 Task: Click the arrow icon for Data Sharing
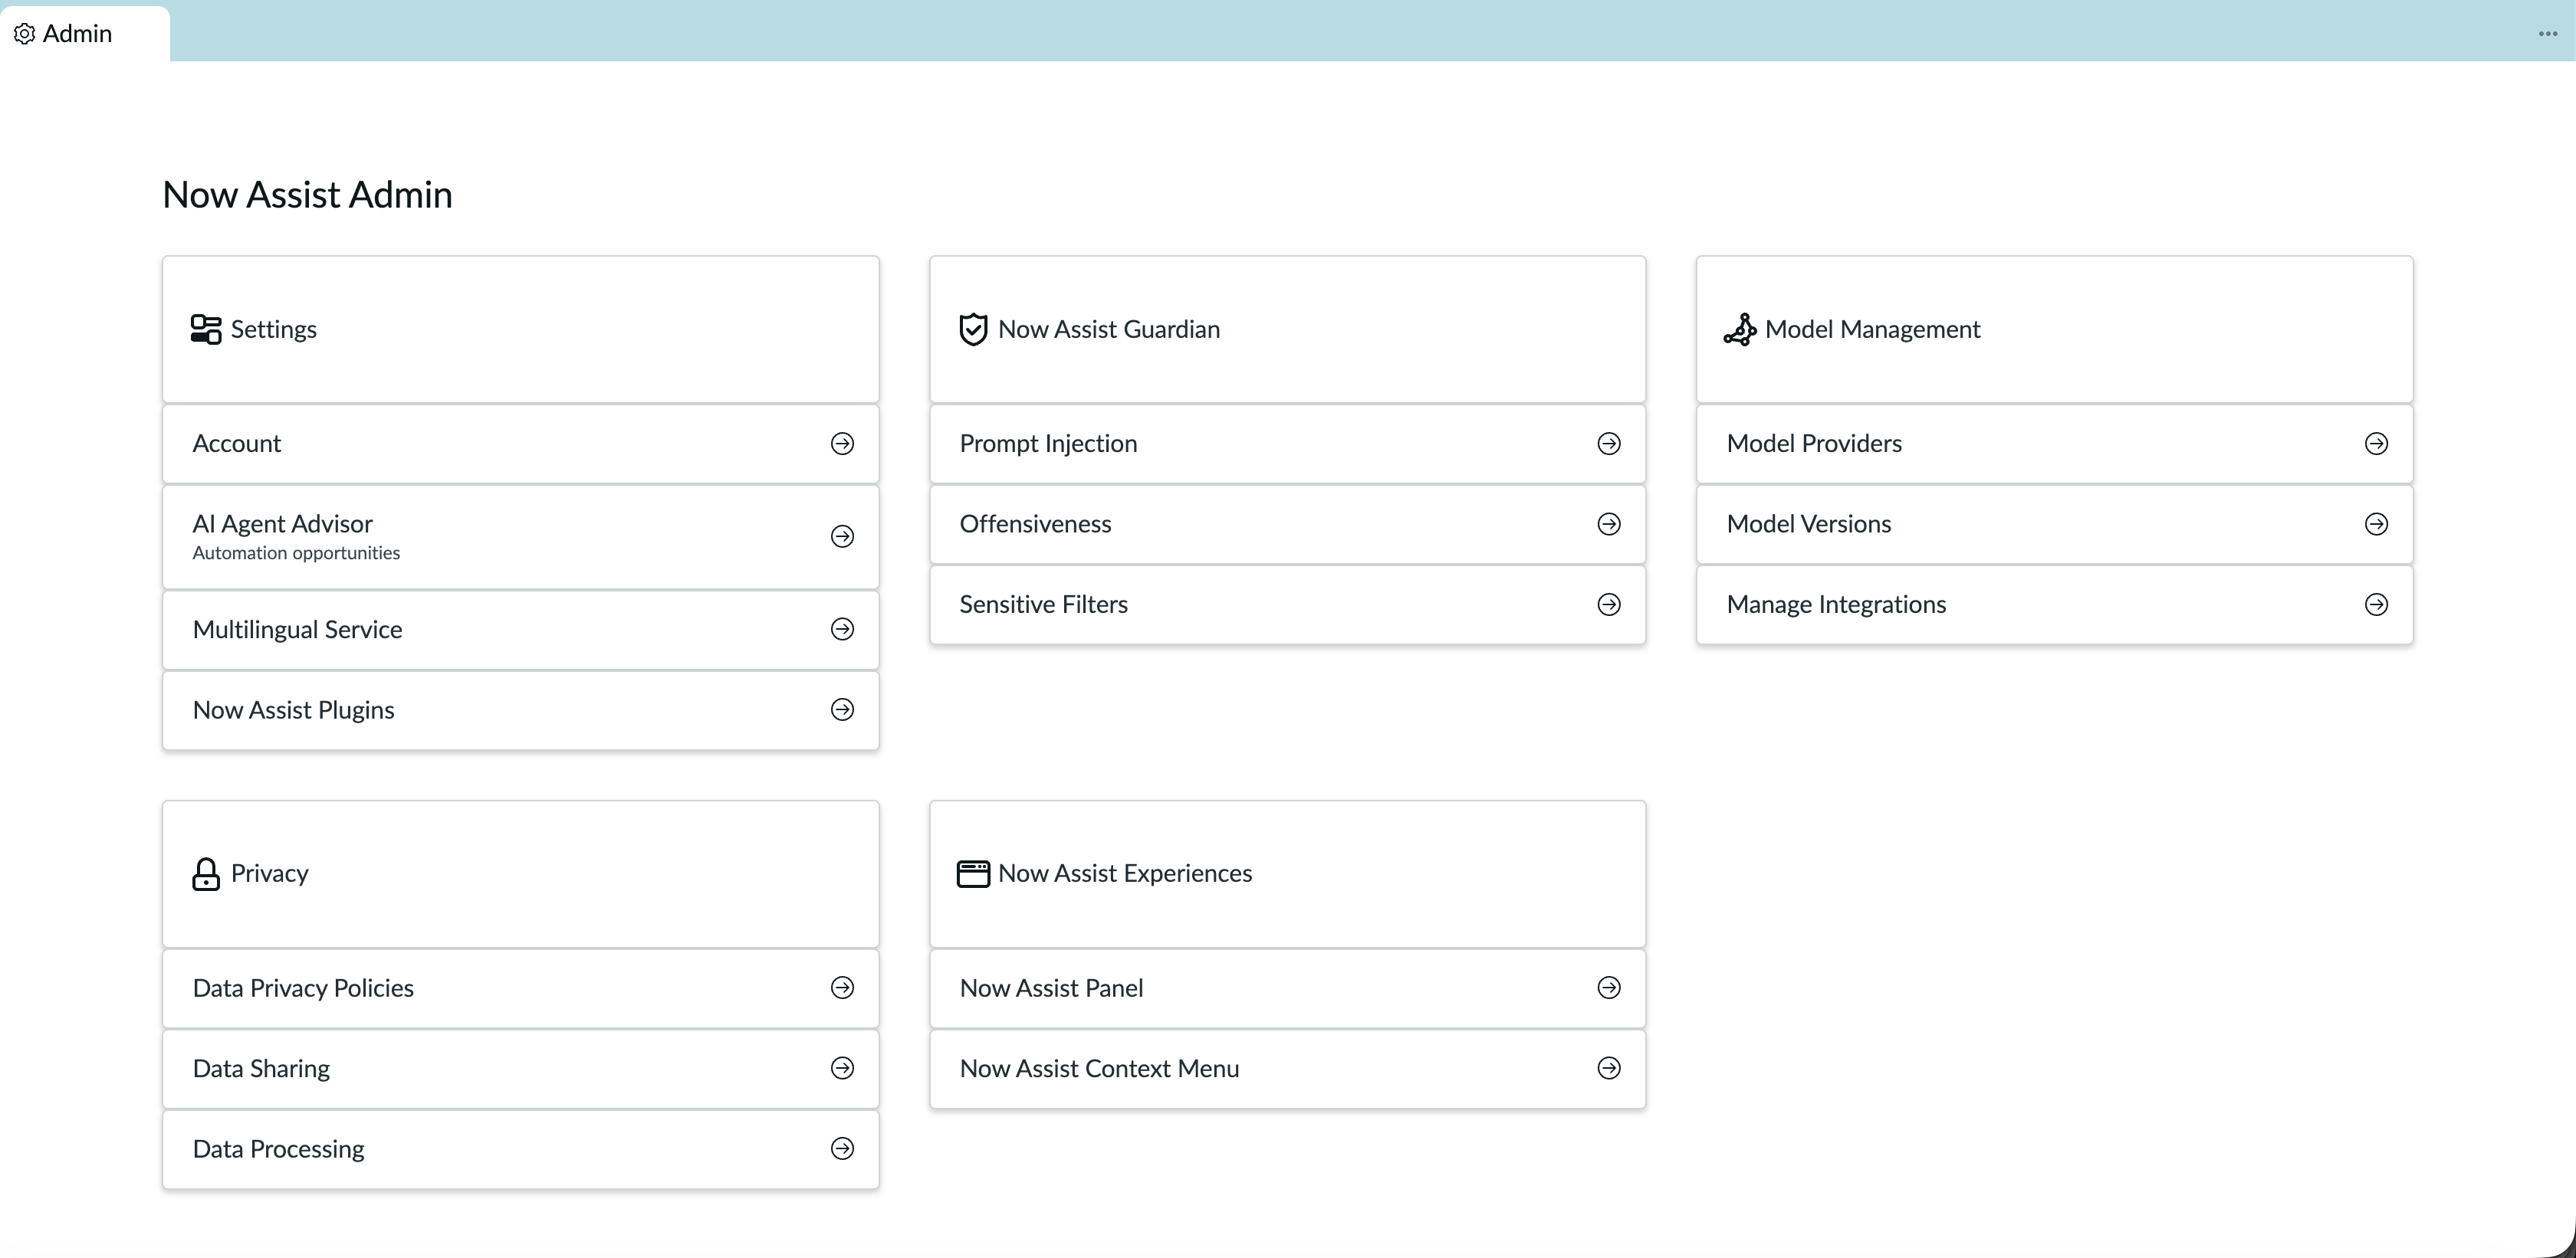click(x=842, y=1068)
